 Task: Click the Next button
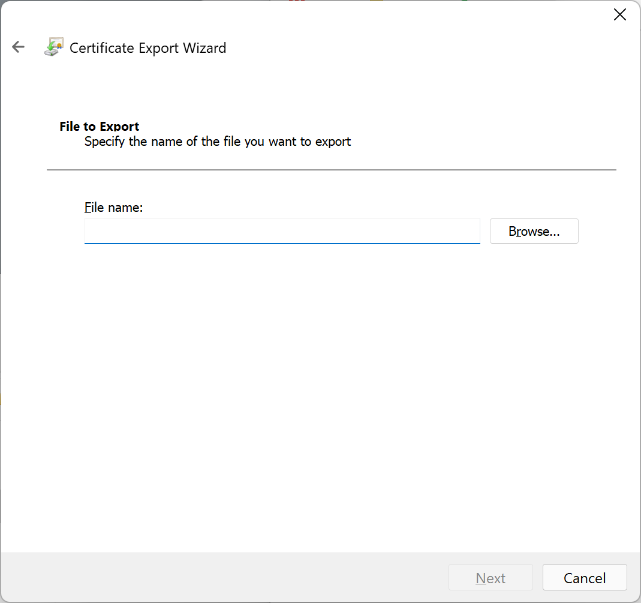[x=490, y=578]
